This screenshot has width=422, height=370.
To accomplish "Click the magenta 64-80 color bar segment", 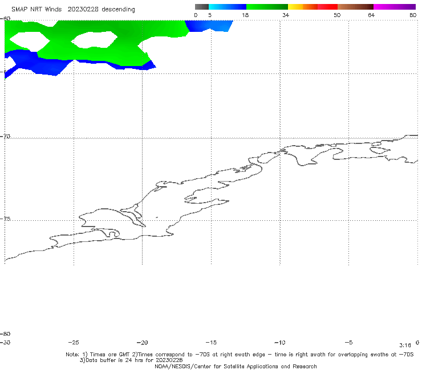I will 395,7.
